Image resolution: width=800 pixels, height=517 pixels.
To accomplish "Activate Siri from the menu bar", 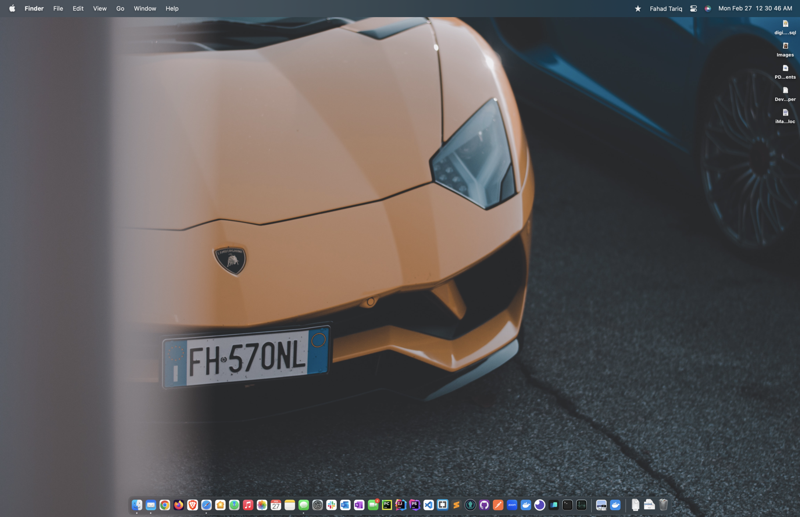I will 708,8.
